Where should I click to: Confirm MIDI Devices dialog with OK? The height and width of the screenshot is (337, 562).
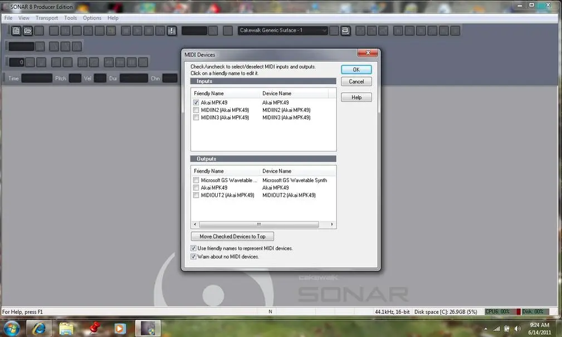(356, 70)
